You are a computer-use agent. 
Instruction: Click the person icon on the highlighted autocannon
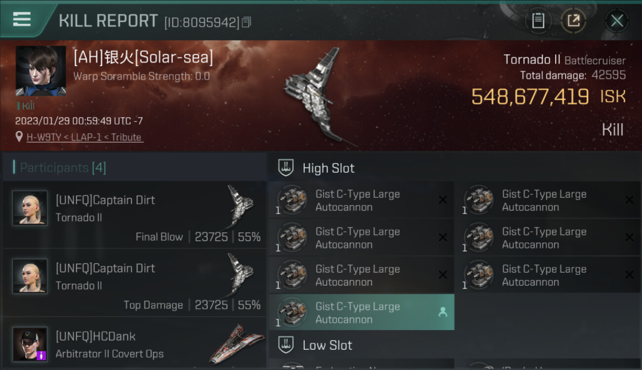442,312
